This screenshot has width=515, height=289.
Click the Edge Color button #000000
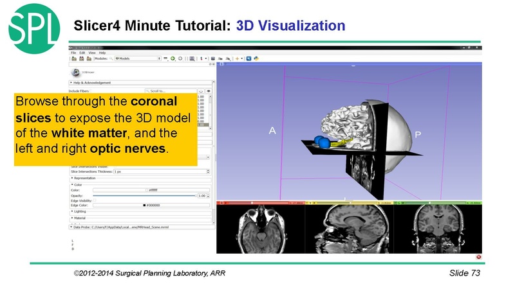click(151, 205)
